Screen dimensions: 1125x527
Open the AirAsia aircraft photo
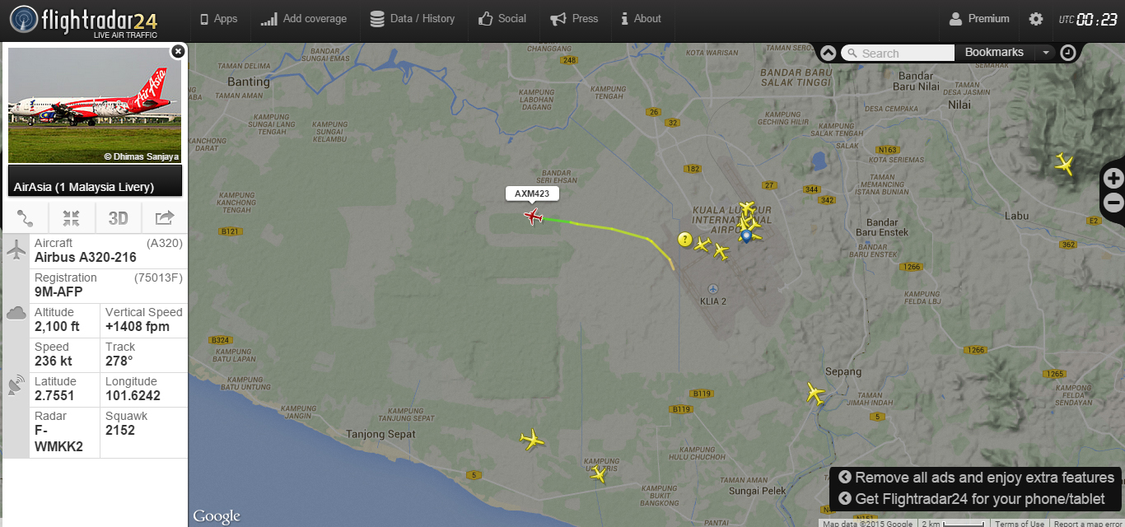[94, 105]
